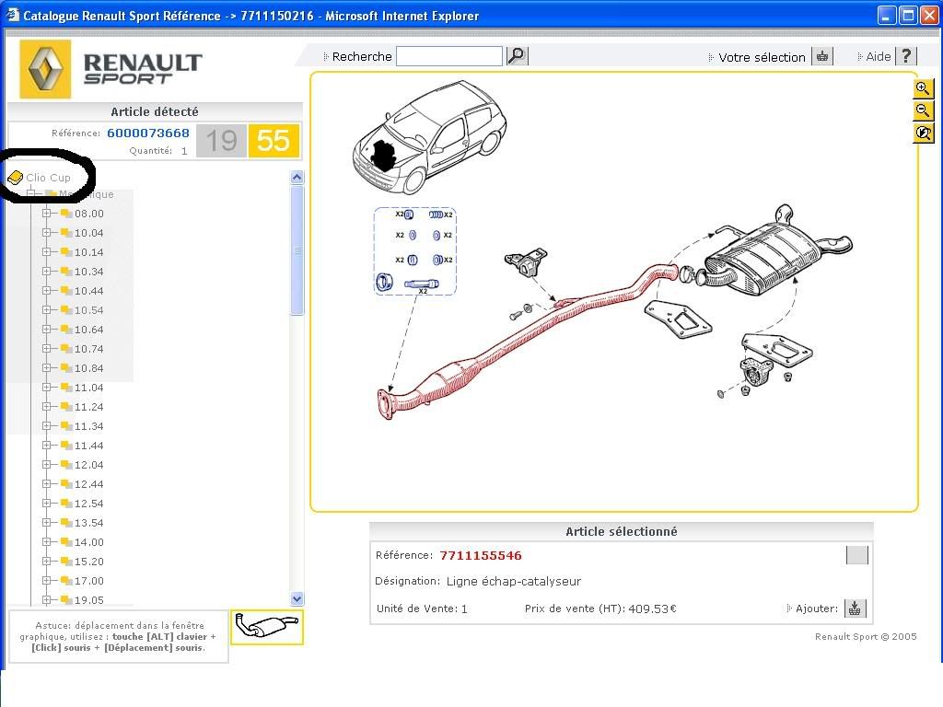The height and width of the screenshot is (707, 943).
Task: Click the Recherche label
Action: click(361, 56)
